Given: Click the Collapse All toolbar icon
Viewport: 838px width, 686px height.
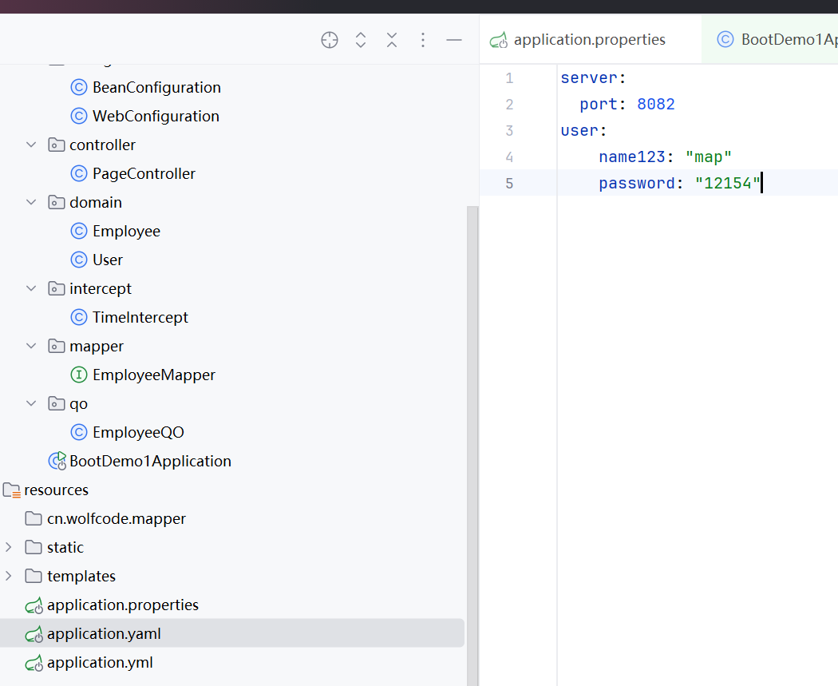Looking at the screenshot, I should tap(392, 40).
